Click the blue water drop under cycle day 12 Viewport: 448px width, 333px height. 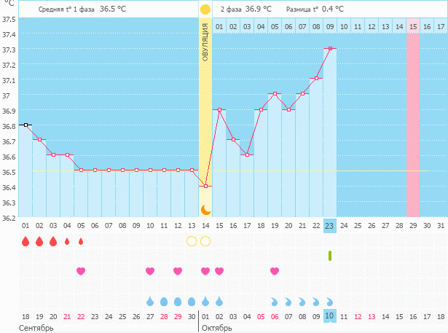[x=178, y=301]
